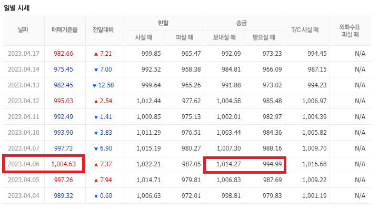The image size is (379, 209).
Task: Click the 982.45 base rate value
Action: (x=63, y=85)
